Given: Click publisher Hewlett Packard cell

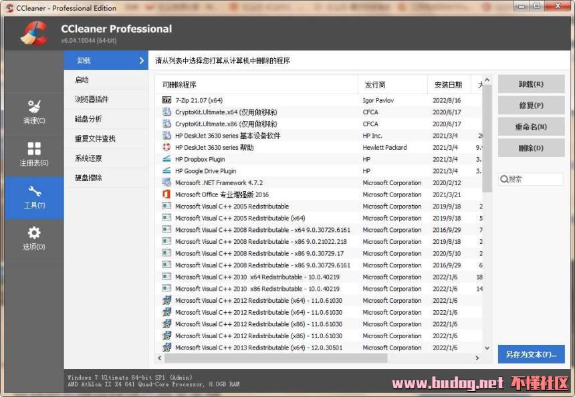Looking at the screenshot, I should 384,147.
